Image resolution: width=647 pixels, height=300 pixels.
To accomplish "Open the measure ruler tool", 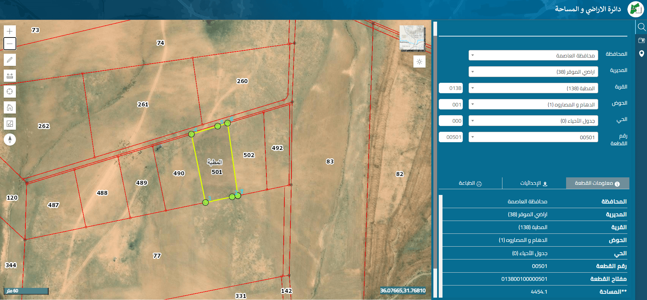I will coord(10,76).
